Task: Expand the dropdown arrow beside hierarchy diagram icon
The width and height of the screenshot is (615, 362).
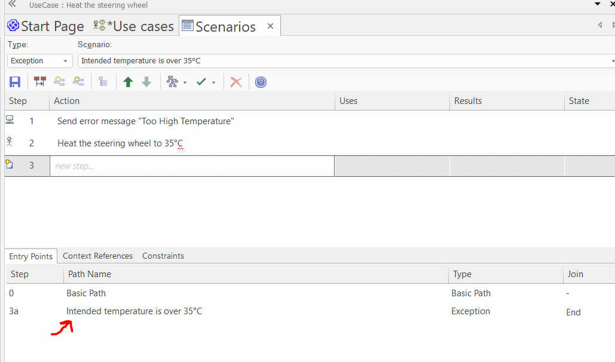Action: (185, 82)
